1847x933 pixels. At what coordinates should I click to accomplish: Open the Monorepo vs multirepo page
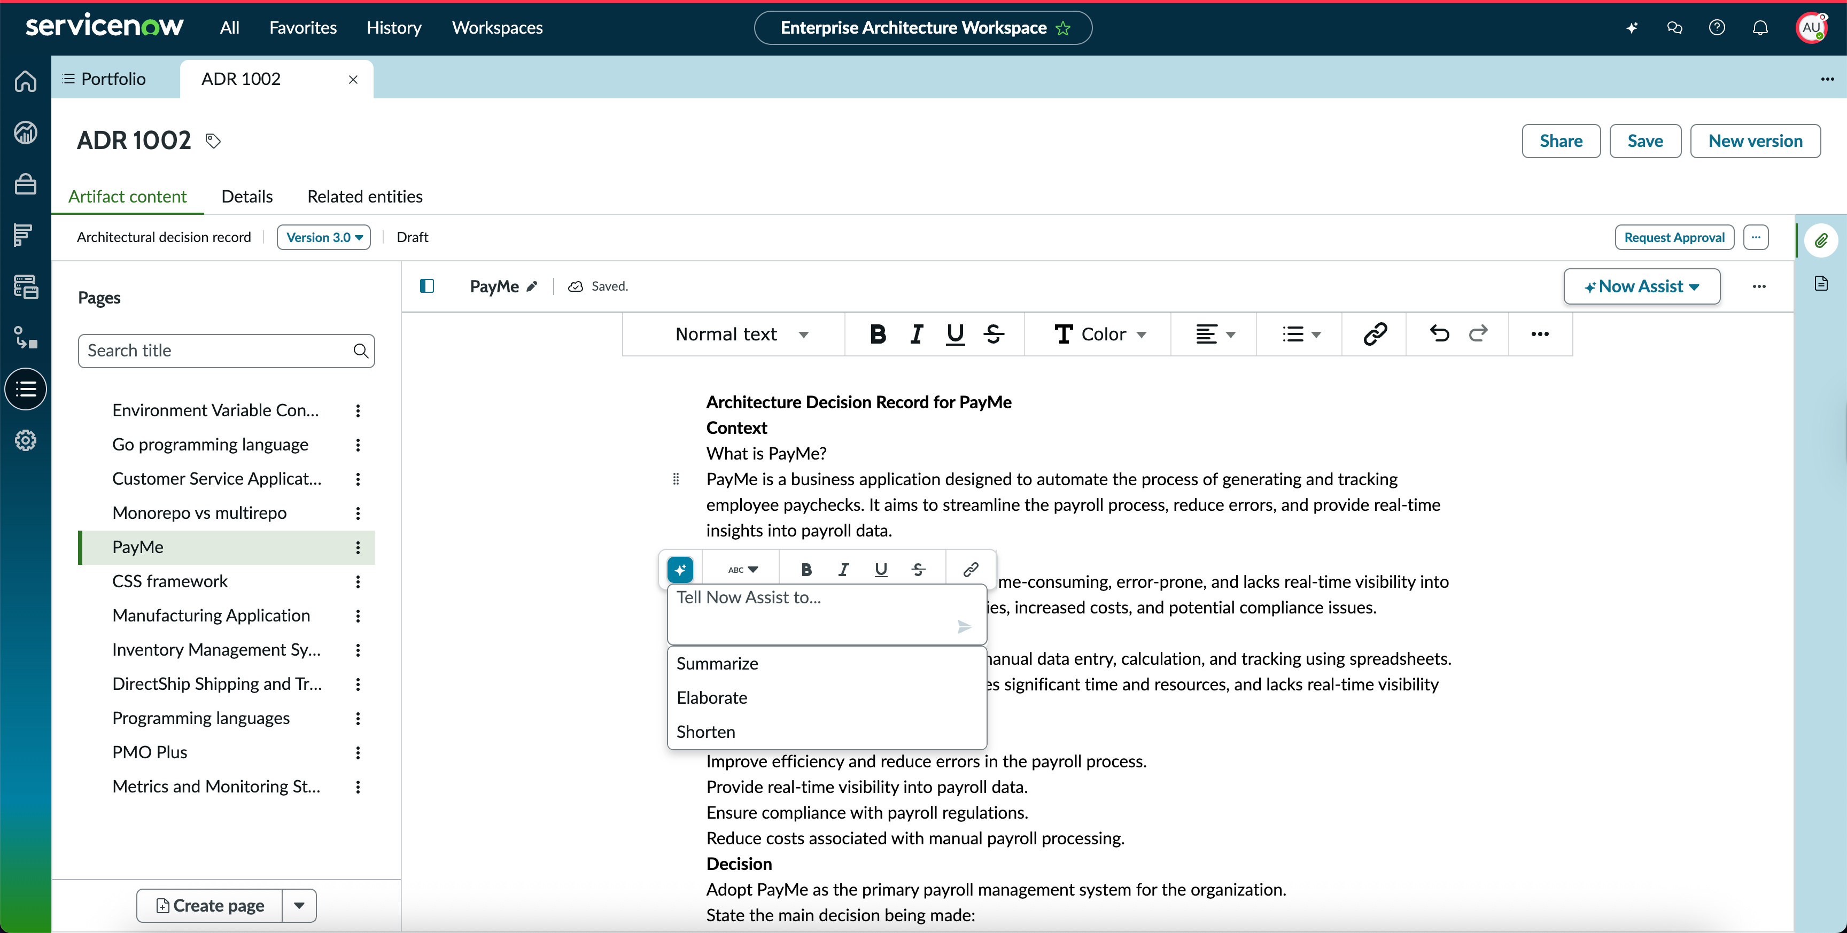[x=199, y=513]
